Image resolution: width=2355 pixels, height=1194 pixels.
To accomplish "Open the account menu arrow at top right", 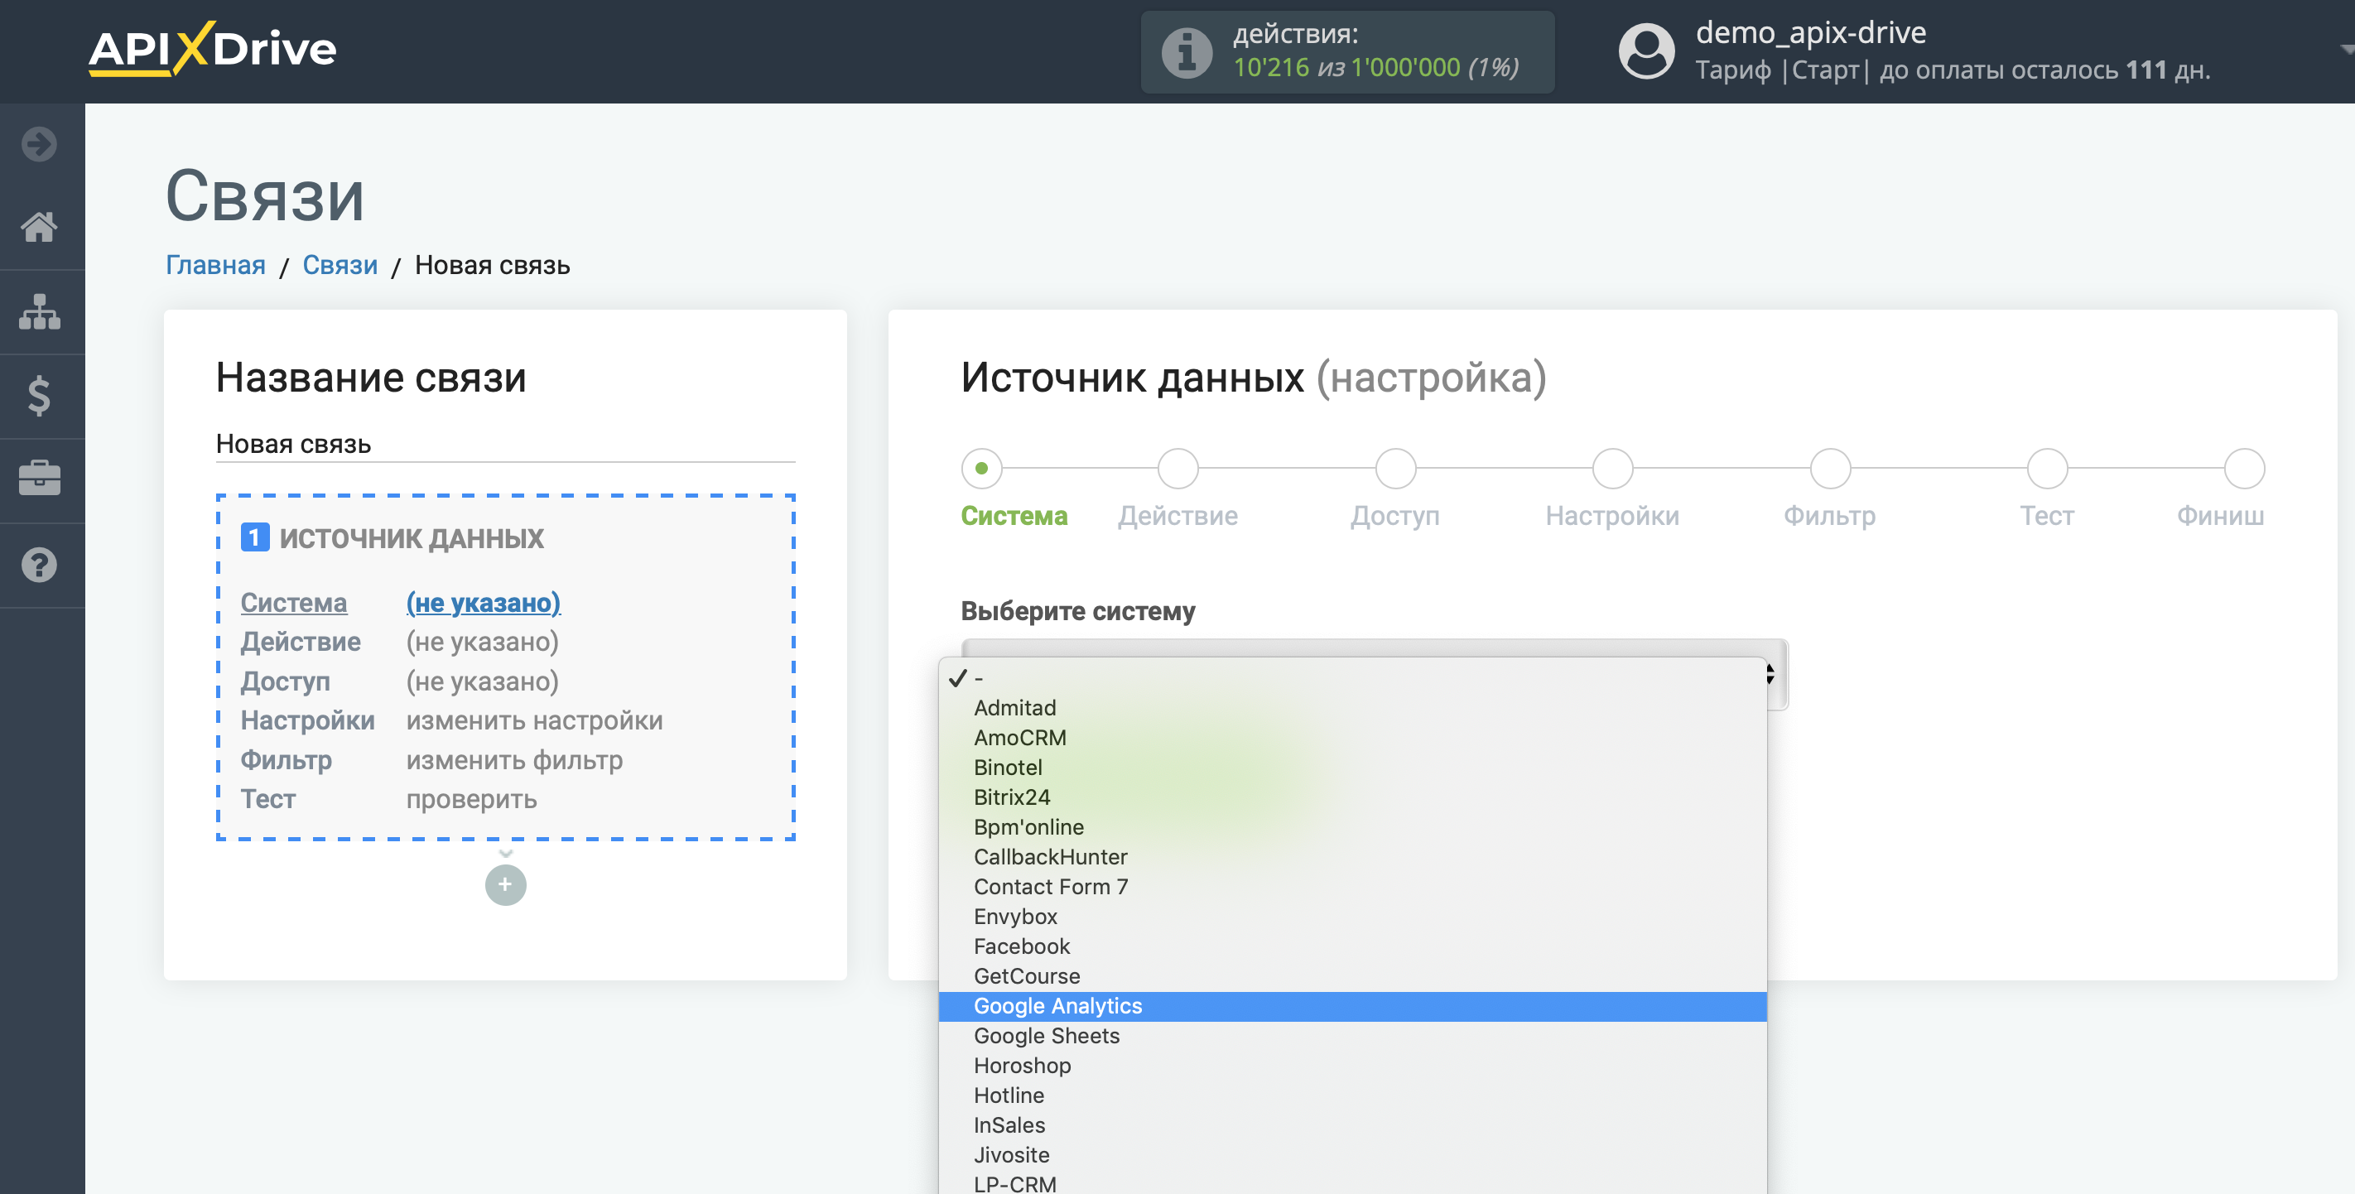I will click(x=2346, y=50).
